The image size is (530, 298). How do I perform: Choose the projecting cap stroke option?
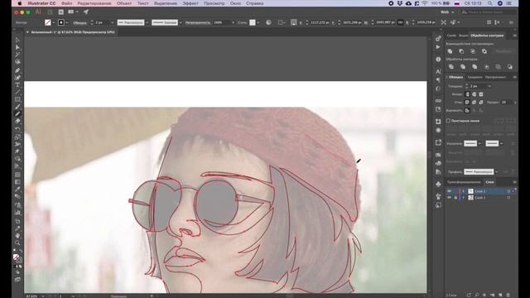click(x=481, y=94)
